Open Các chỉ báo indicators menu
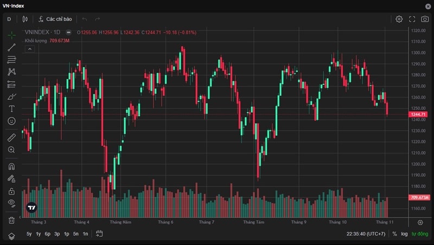434x245 pixels. click(x=55, y=19)
